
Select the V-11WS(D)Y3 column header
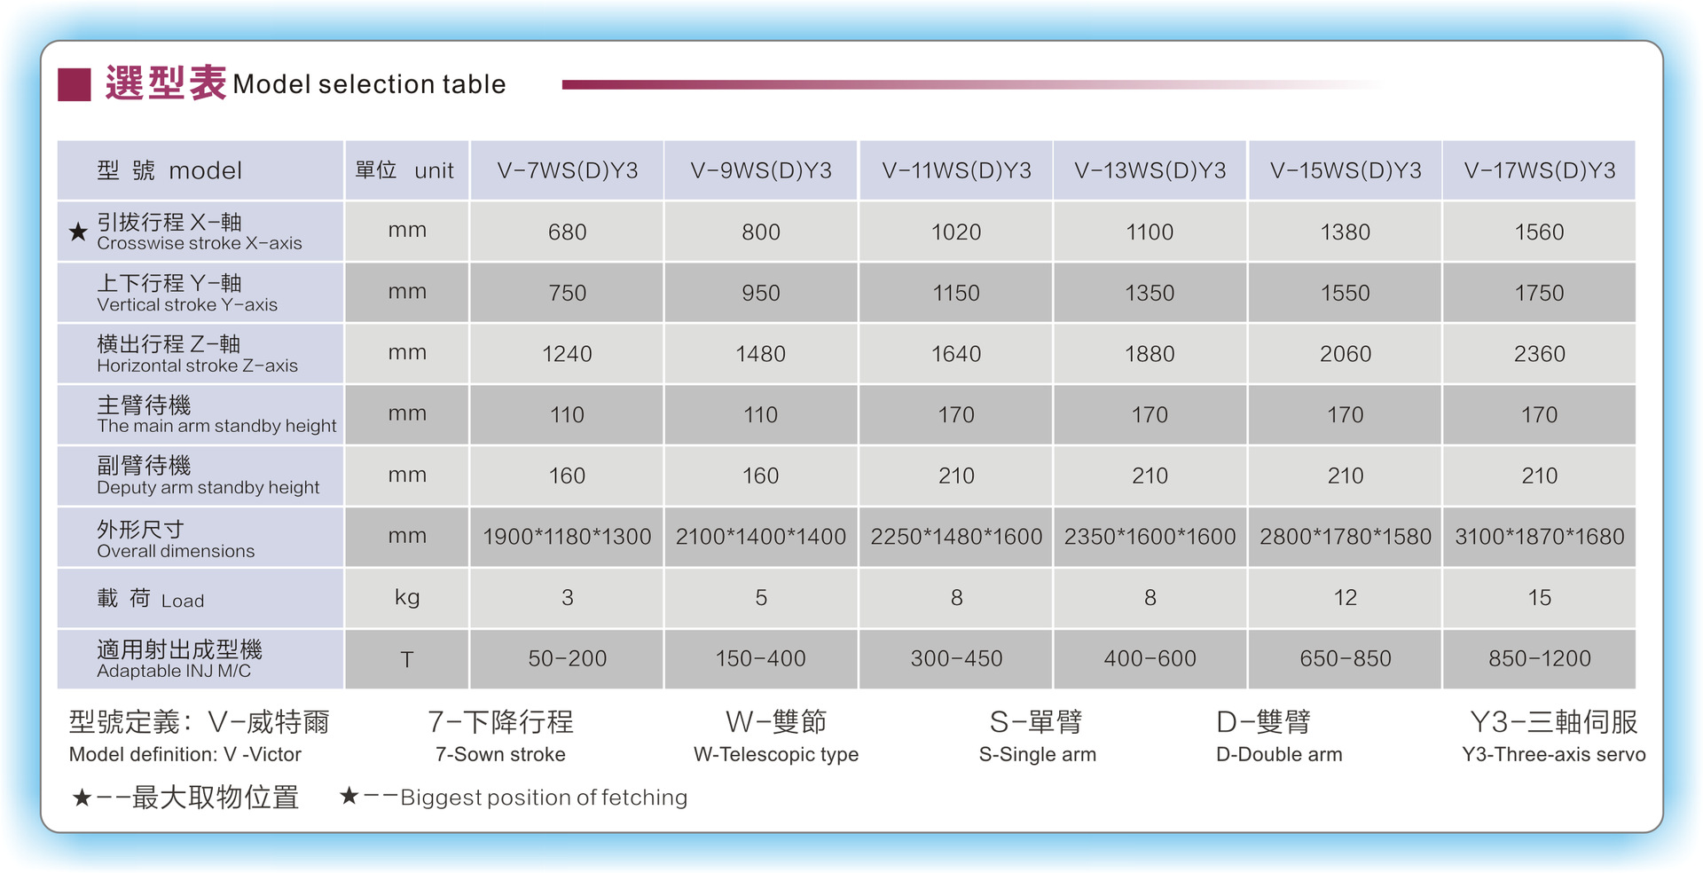956,170
